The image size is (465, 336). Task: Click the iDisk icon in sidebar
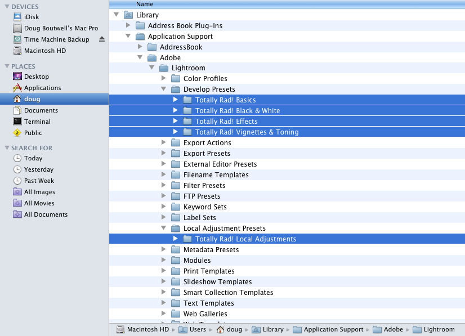(17, 17)
